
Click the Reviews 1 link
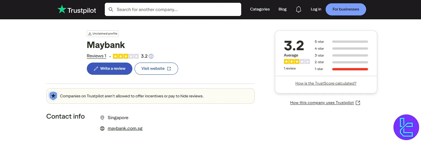click(x=96, y=56)
